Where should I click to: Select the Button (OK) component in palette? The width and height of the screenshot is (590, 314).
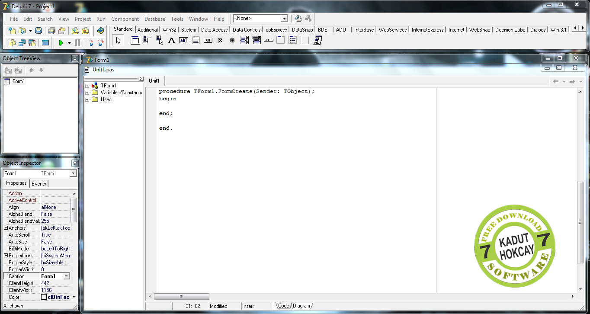click(x=208, y=41)
